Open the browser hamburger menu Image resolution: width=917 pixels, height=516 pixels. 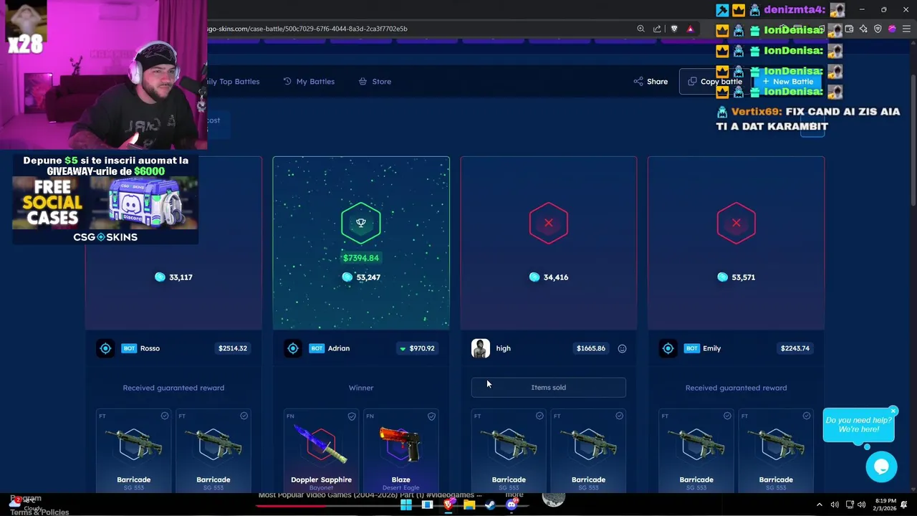coord(907,29)
